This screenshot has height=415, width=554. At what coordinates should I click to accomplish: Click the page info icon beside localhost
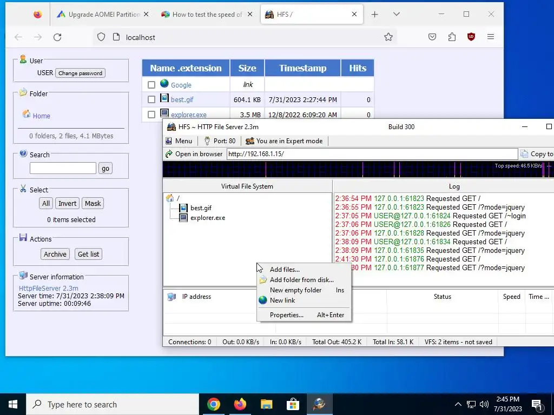(116, 37)
